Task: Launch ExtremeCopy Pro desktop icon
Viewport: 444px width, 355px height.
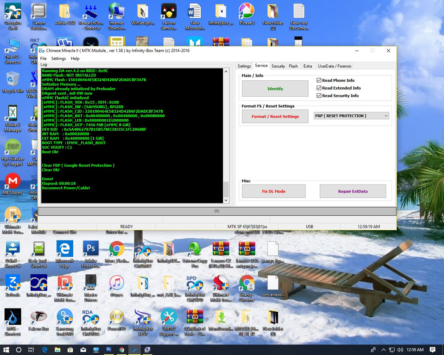Action: click(x=195, y=254)
